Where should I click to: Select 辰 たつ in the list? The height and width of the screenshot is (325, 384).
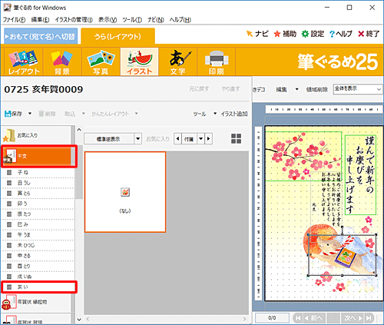[x=38, y=214]
